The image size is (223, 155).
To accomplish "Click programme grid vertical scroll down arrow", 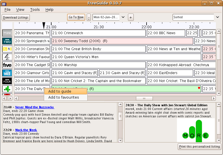I will click(219, 93).
